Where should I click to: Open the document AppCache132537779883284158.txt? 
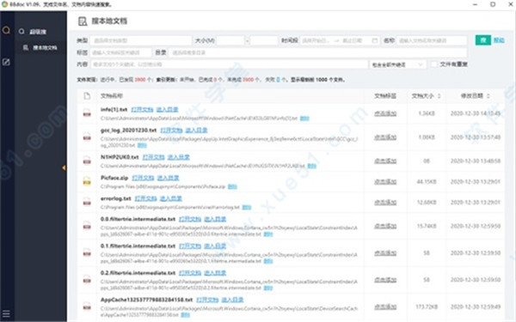pyautogui.click(x=207, y=300)
